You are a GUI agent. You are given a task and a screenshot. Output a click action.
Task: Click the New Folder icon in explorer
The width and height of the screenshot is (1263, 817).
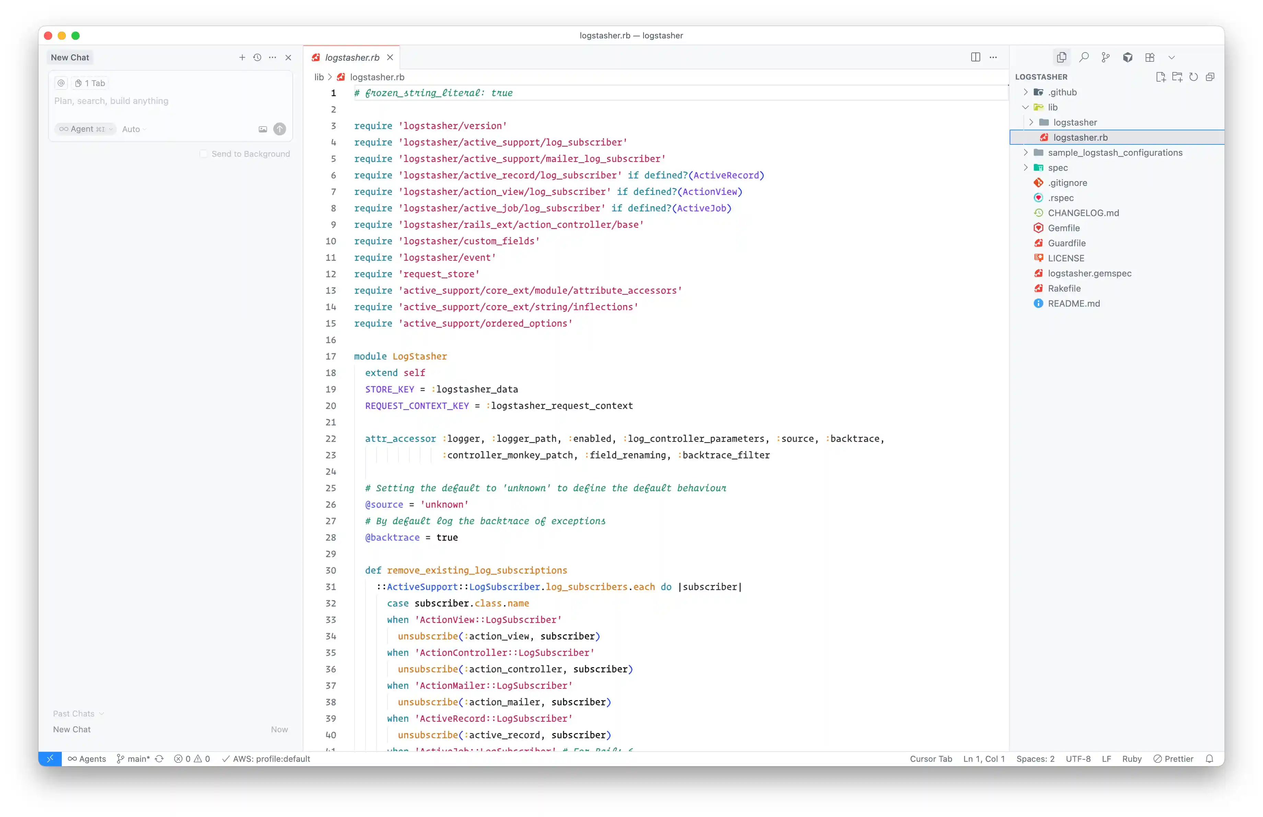click(1177, 77)
